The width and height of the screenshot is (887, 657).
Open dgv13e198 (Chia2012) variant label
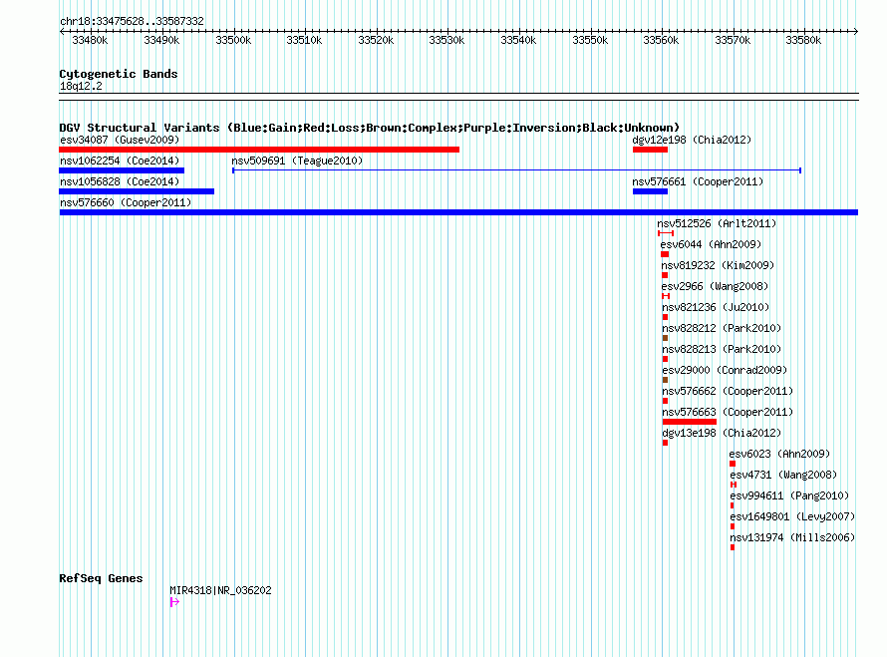pyautogui.click(x=722, y=433)
